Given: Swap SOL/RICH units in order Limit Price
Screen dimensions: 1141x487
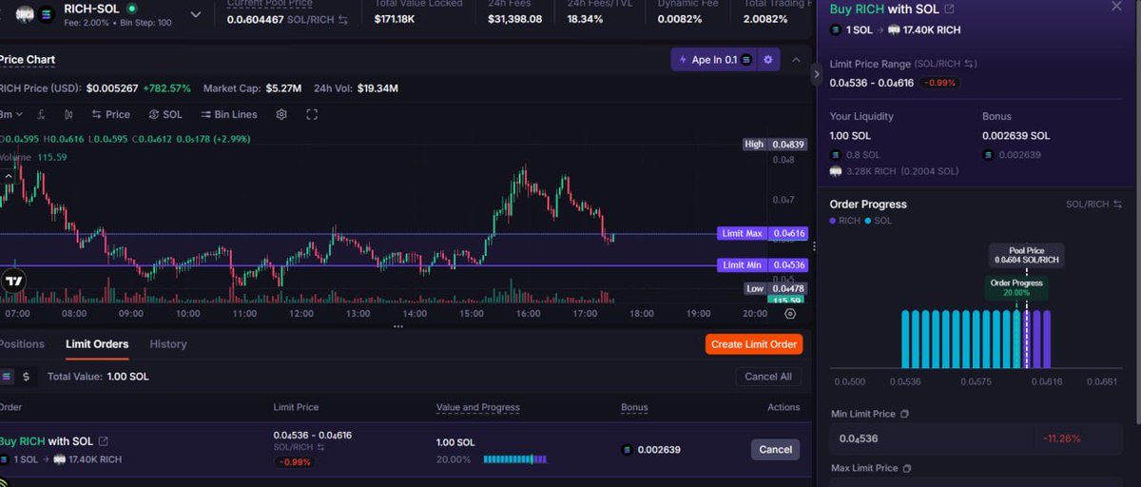Looking at the screenshot, I should (320, 447).
